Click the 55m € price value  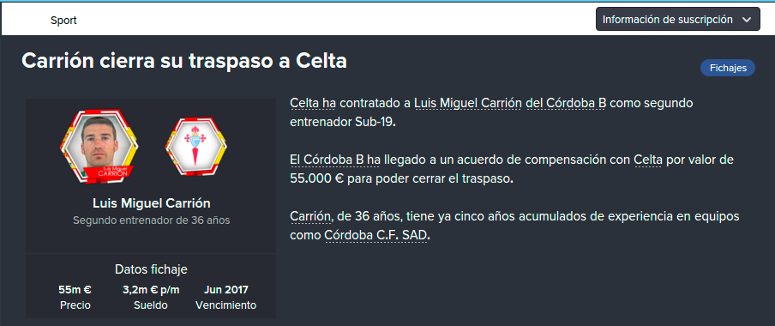(x=75, y=290)
